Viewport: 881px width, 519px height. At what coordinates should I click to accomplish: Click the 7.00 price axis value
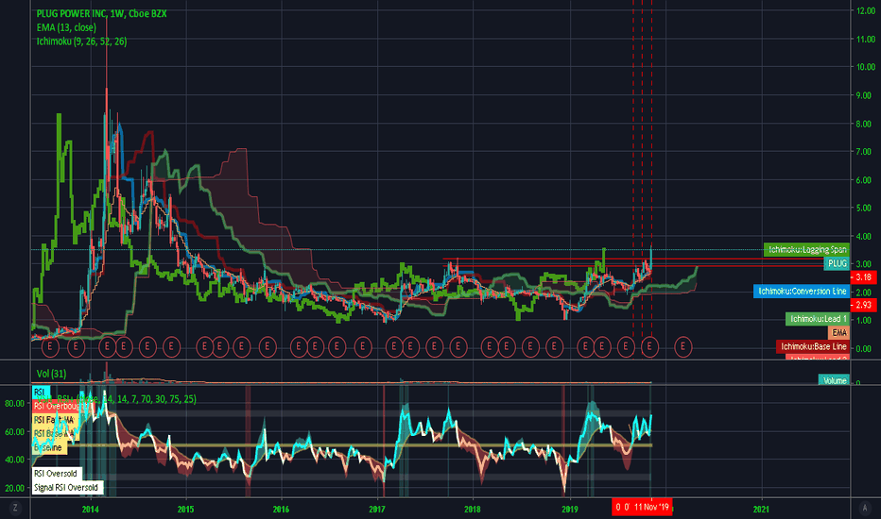[x=864, y=152]
